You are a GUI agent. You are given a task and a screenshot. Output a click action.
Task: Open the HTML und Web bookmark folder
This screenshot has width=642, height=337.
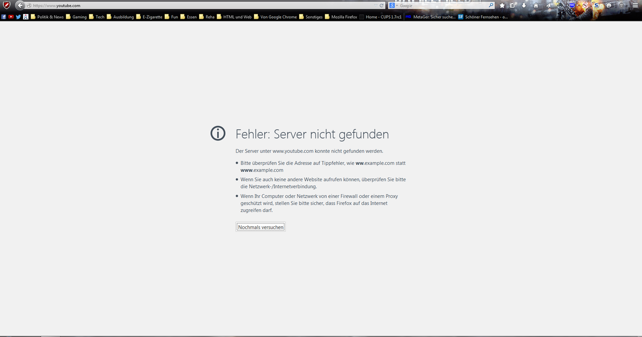point(234,17)
